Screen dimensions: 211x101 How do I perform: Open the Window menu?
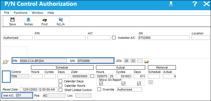[x=37, y=13]
